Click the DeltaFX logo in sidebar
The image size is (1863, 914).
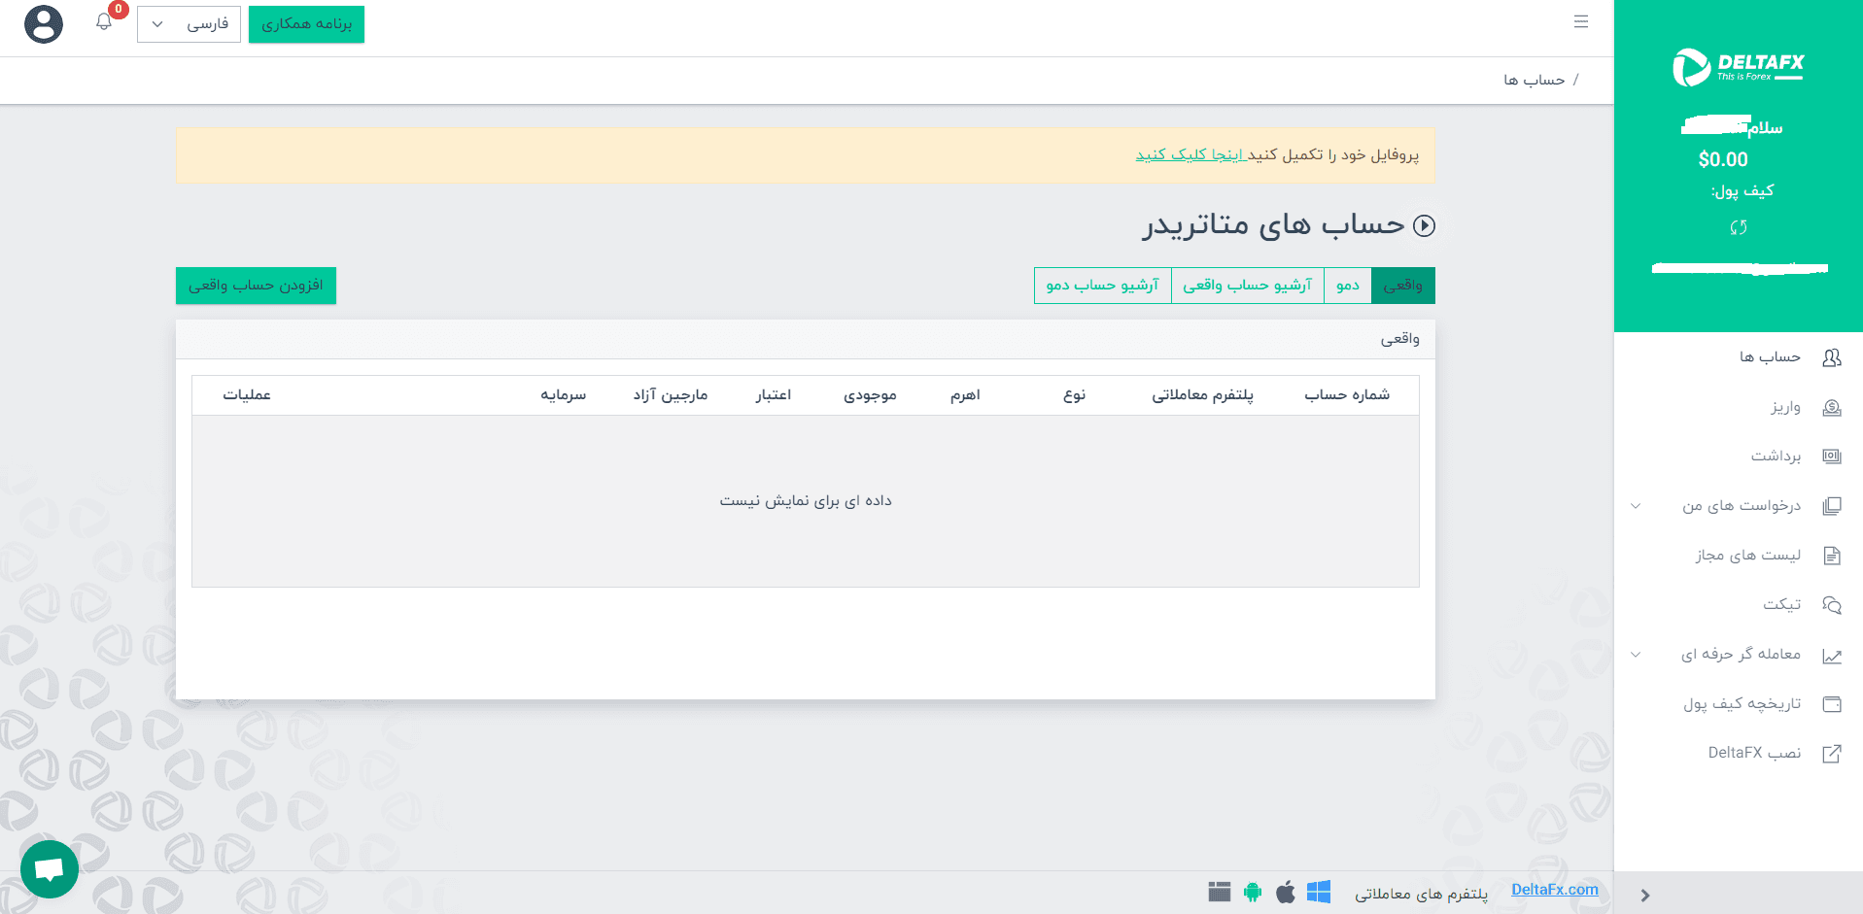(1738, 67)
